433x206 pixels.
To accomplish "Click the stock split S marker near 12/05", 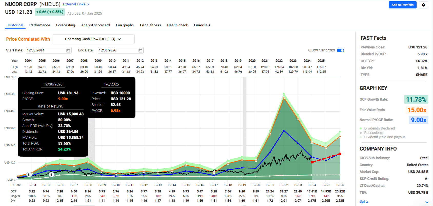I will pos(51,175).
